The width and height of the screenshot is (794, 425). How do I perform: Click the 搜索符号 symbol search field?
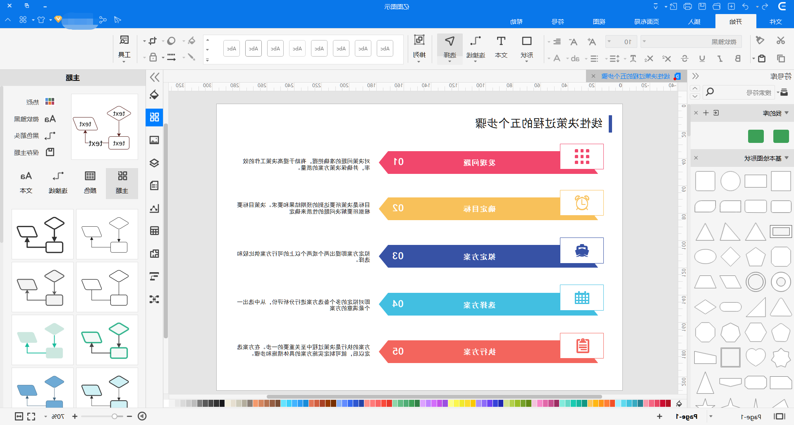738,92
